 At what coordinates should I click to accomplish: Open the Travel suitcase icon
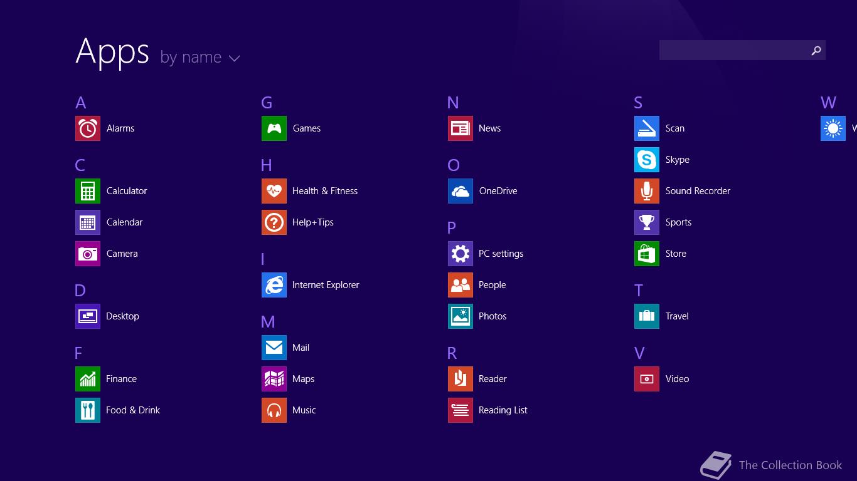click(x=647, y=316)
